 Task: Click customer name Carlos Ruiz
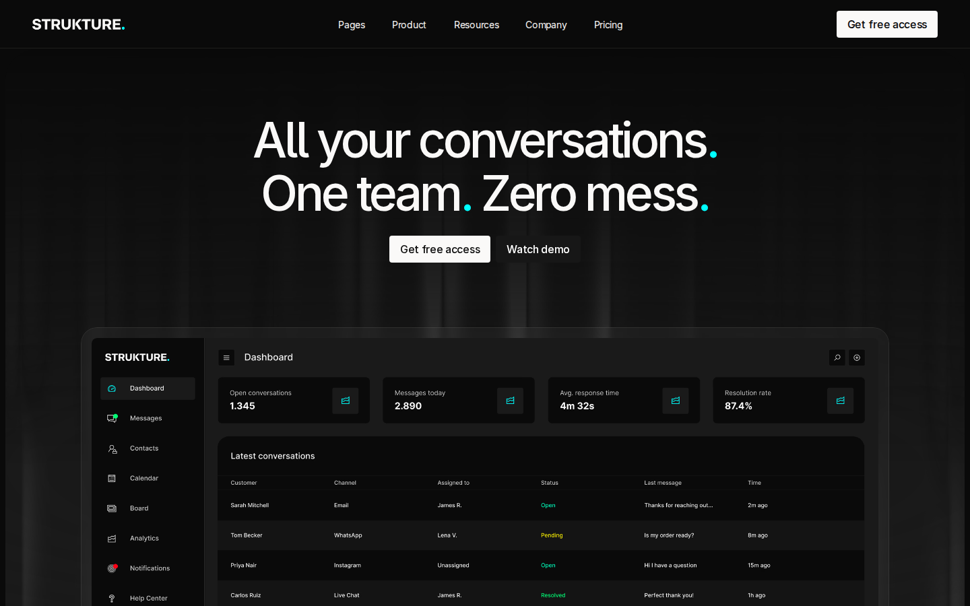[x=246, y=595]
